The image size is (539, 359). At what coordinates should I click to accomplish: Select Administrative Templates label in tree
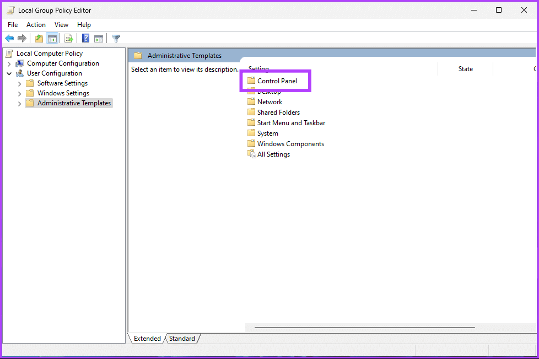click(74, 103)
